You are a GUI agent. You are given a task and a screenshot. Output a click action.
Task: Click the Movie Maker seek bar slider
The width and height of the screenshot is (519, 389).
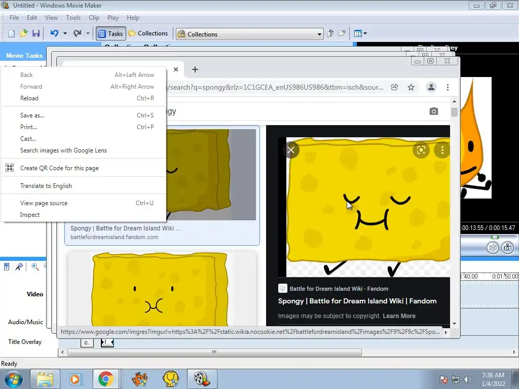pos(495,238)
